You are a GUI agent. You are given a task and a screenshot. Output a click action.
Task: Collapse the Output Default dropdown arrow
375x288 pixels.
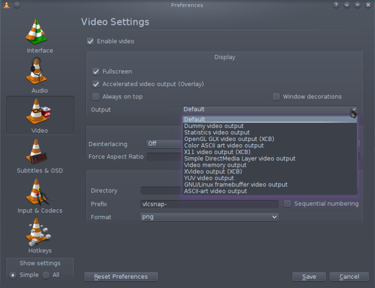(353, 110)
